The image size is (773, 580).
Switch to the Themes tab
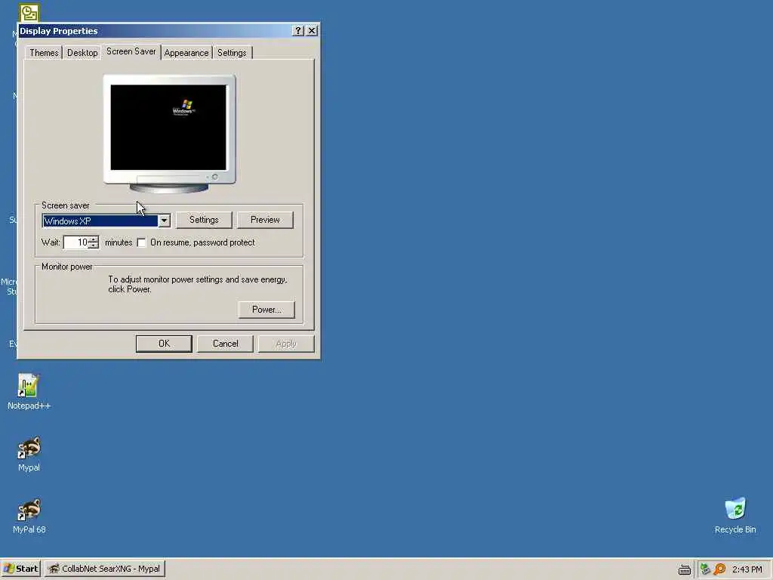[44, 53]
